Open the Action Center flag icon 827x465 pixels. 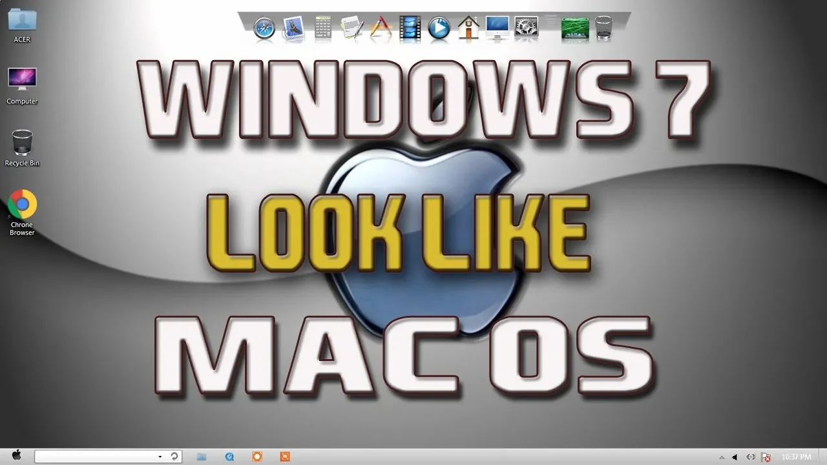tap(766, 457)
